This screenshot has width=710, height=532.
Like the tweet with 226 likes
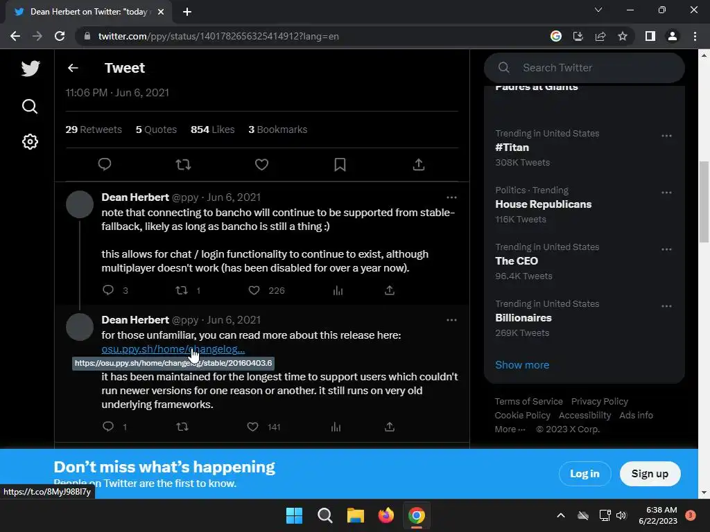click(x=254, y=290)
